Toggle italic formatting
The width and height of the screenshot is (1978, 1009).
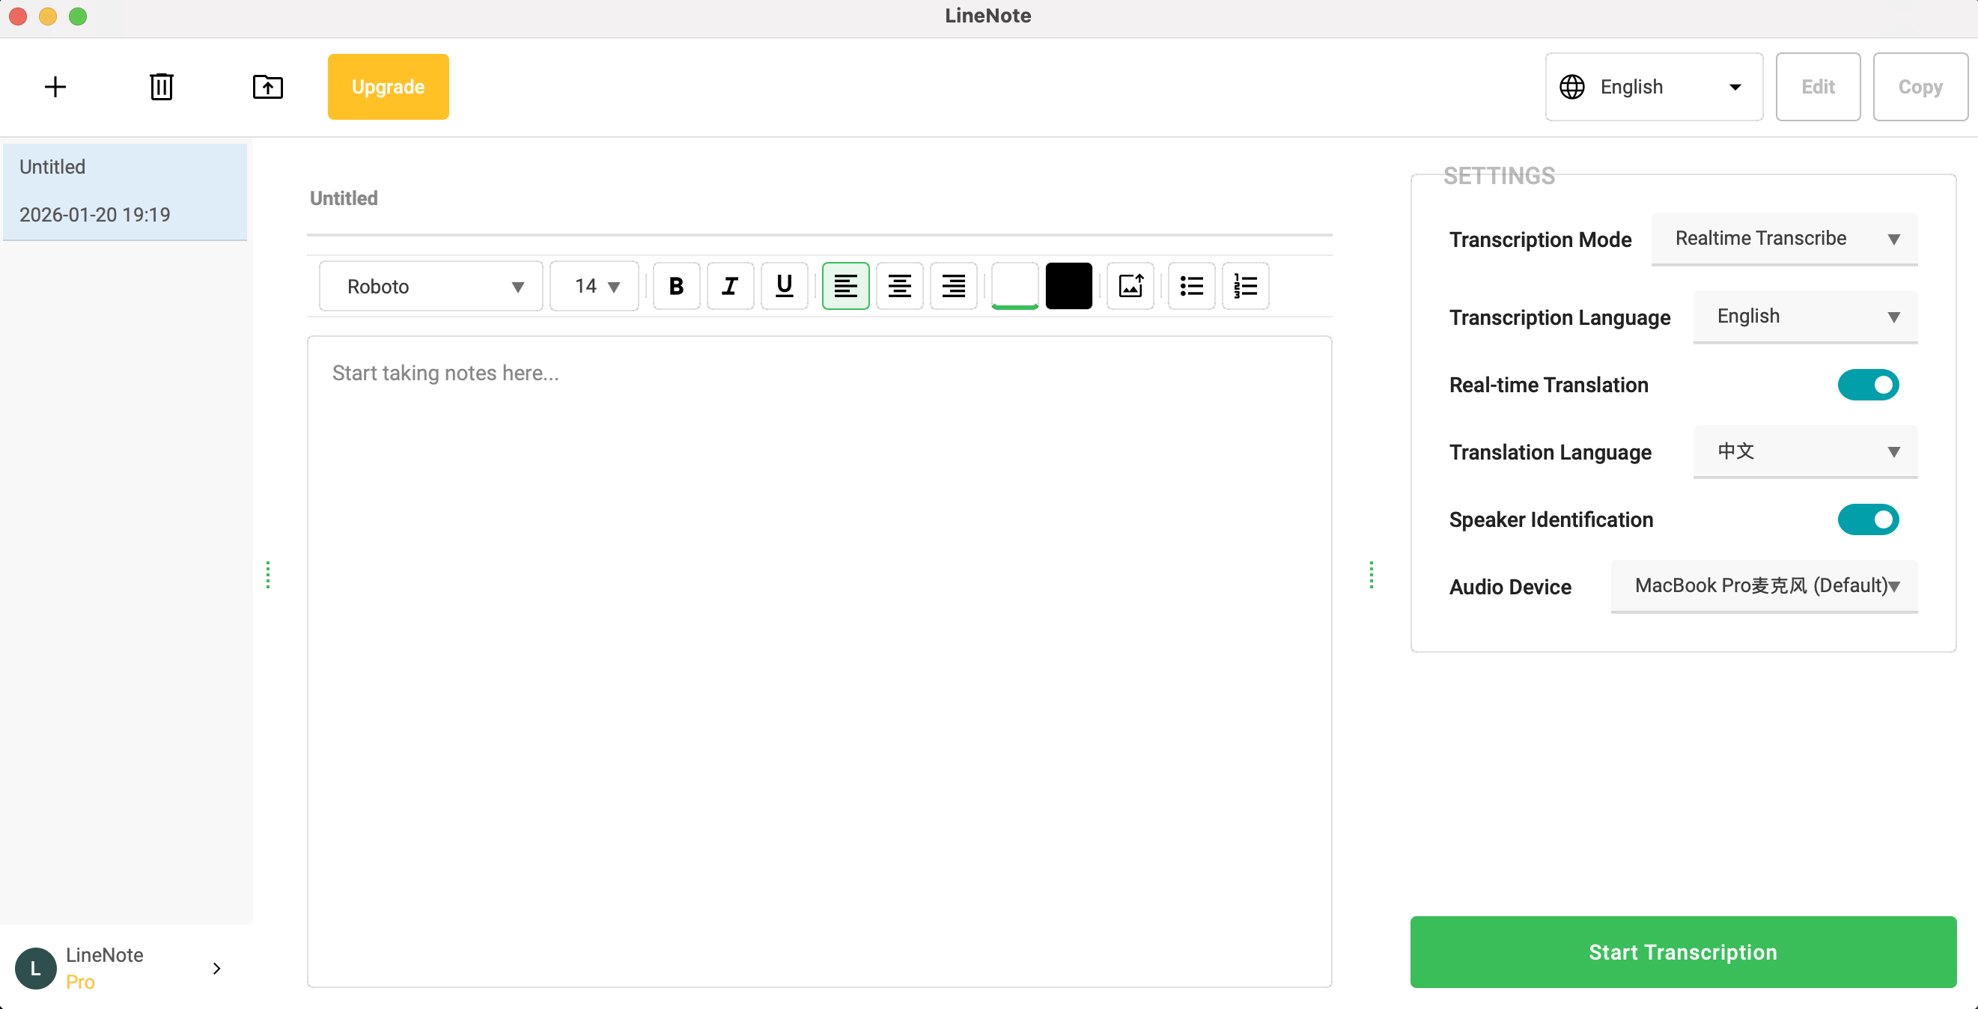click(729, 287)
